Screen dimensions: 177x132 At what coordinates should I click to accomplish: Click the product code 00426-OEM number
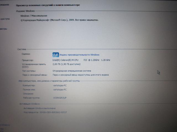click(53, 112)
